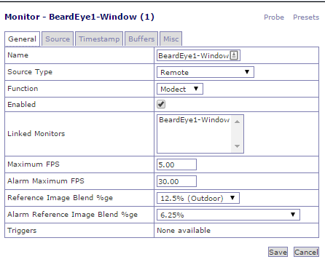Screen dimensions: 325x262
Task: Open the Presets link
Action: (306, 17)
